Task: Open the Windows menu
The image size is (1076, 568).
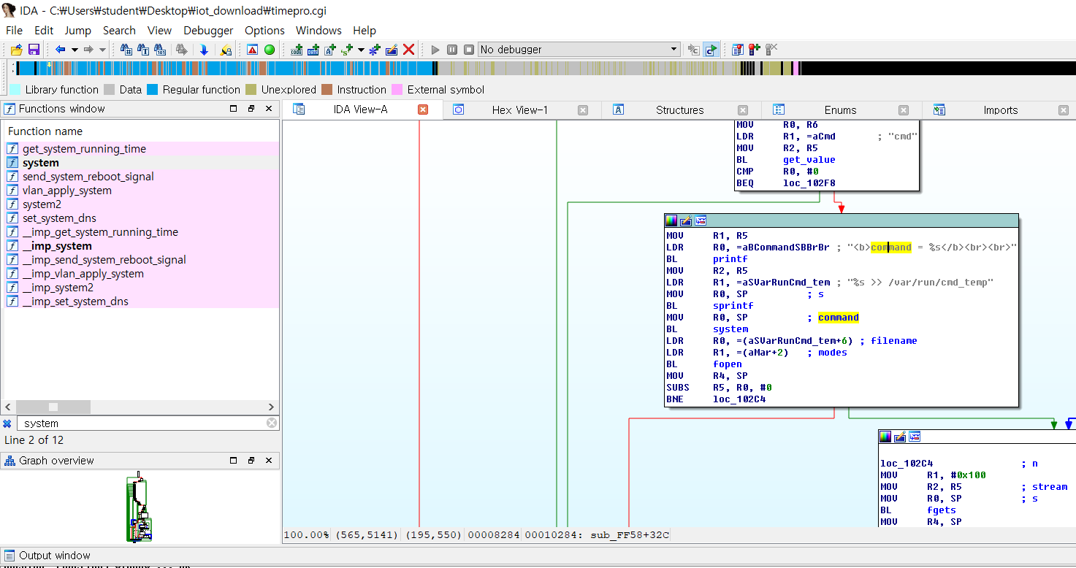Action: [318, 30]
